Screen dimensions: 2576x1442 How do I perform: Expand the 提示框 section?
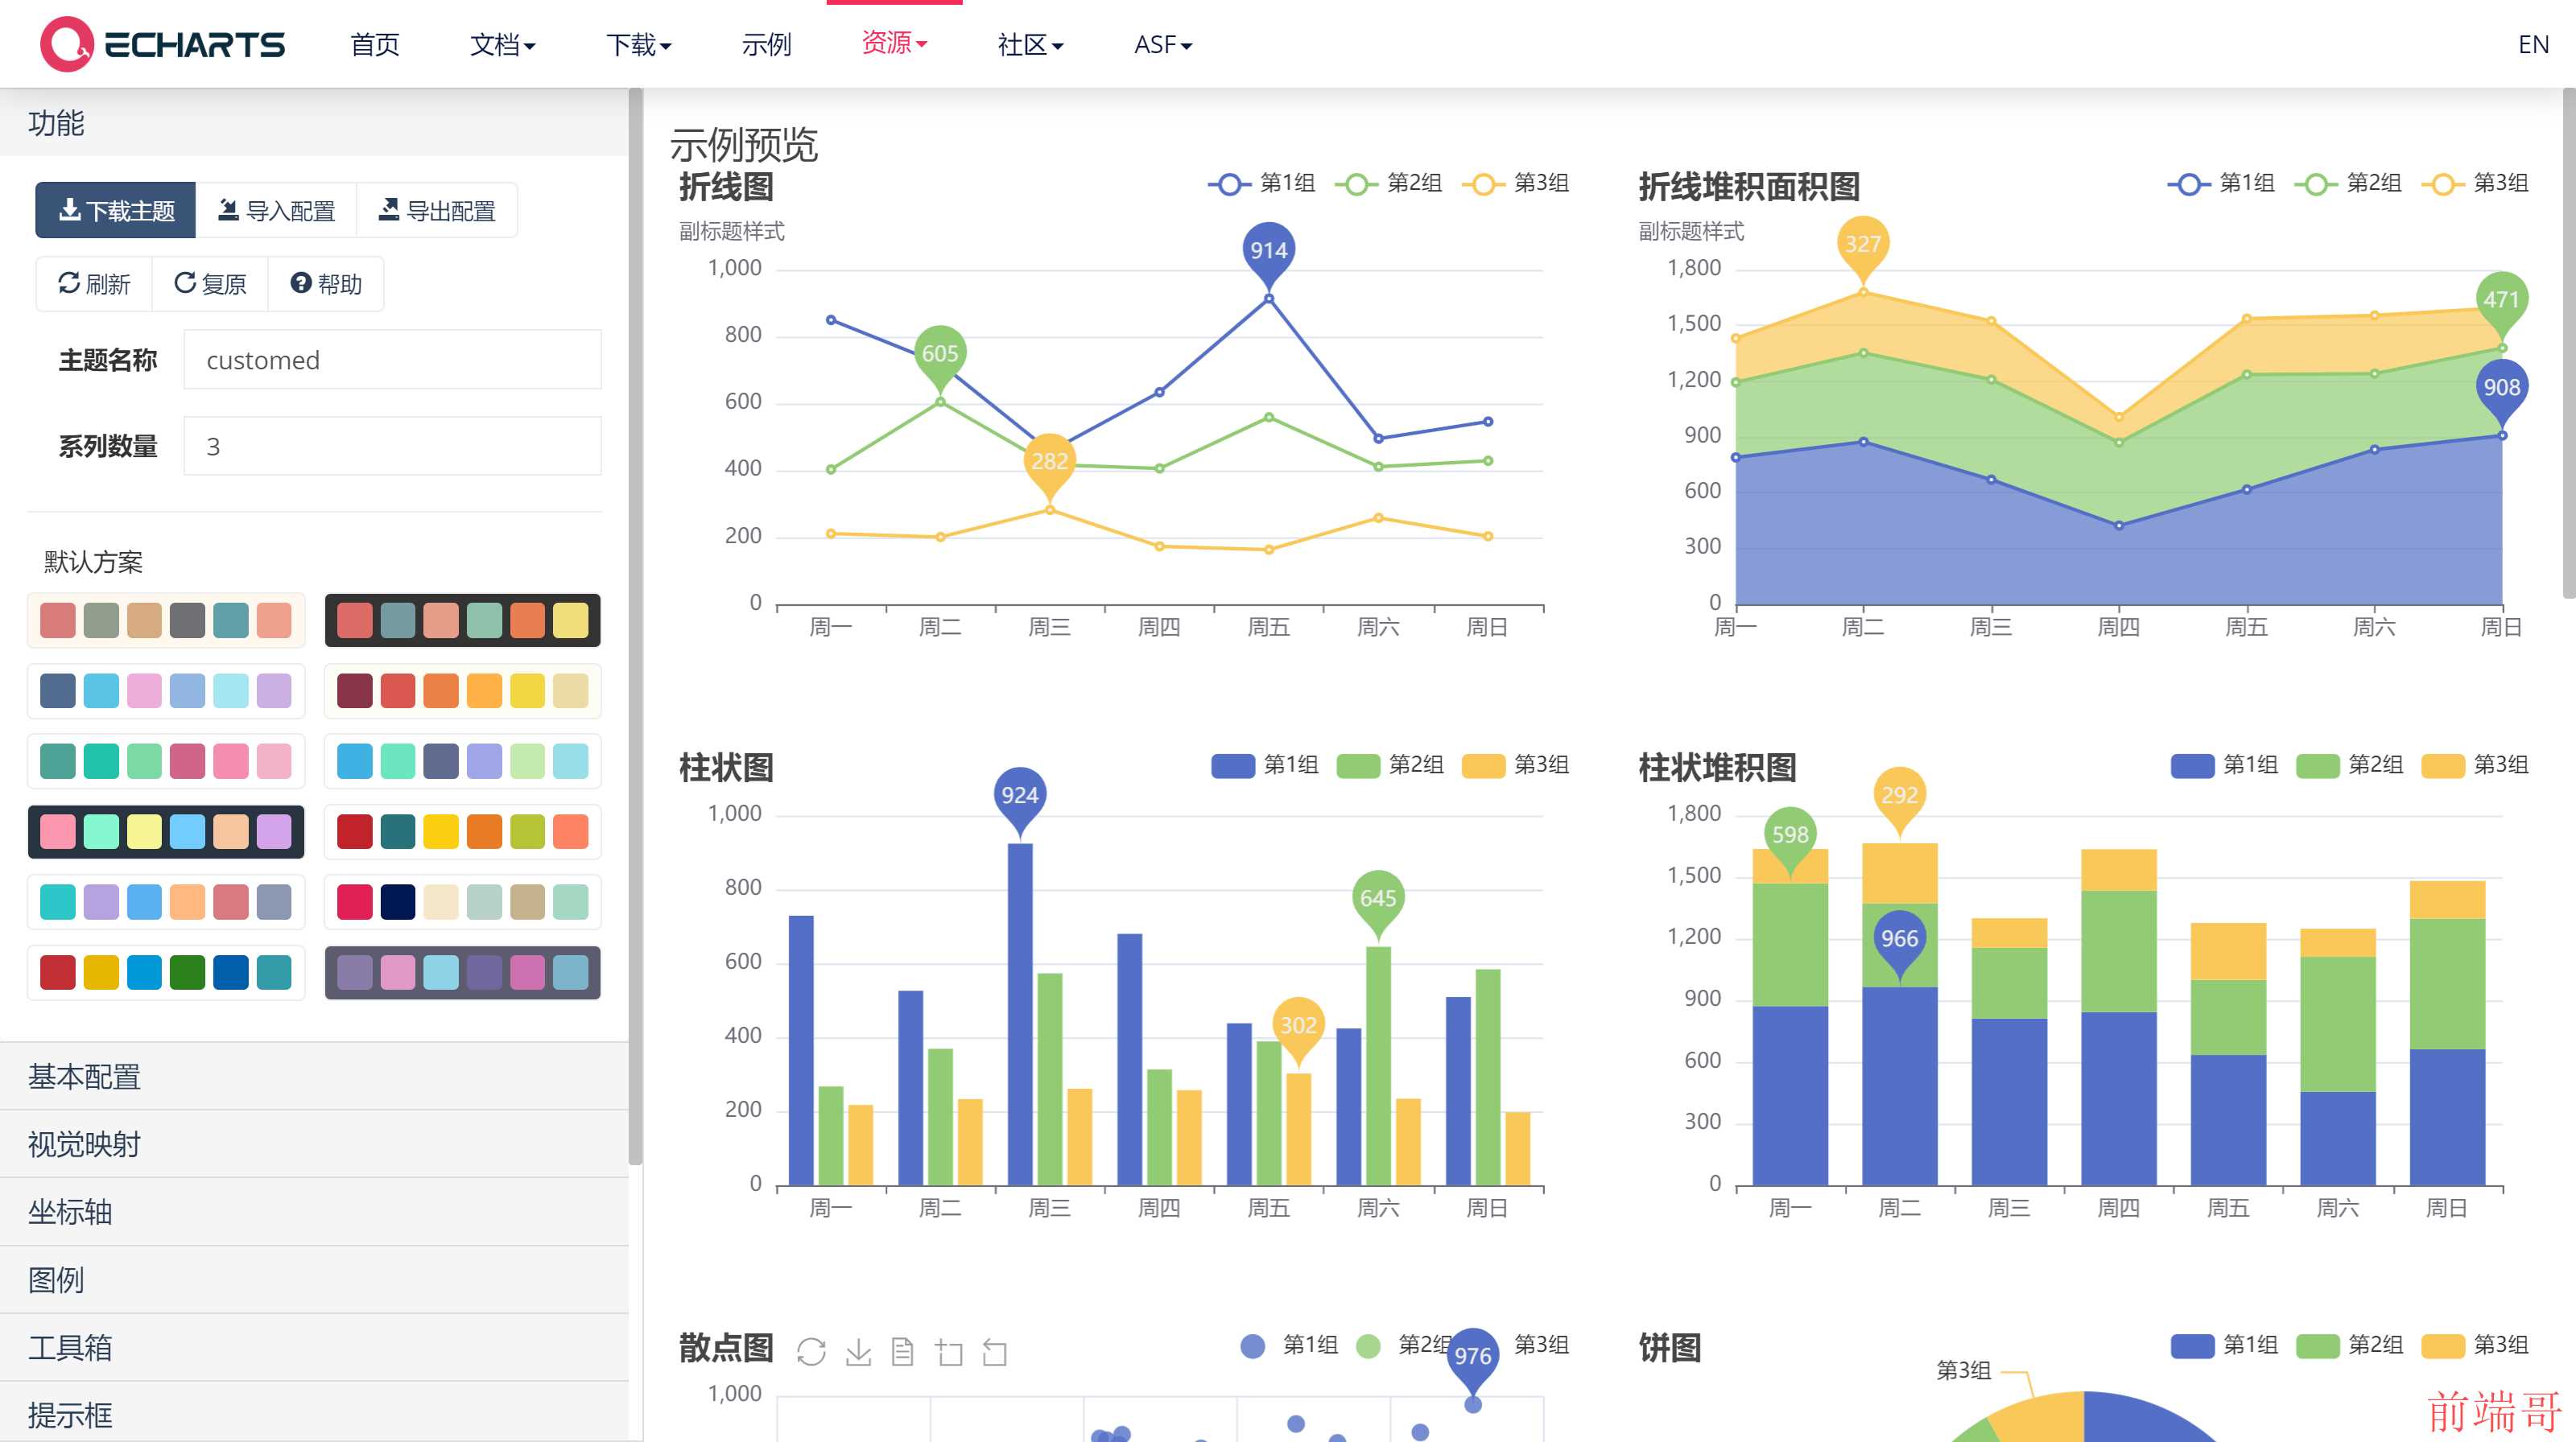tap(314, 1414)
